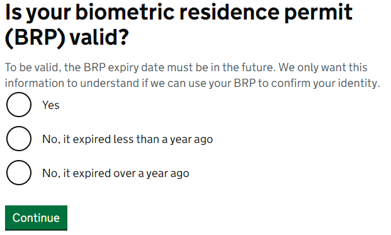
Task: Tick the middle circle in the options list
Action: 19,139
